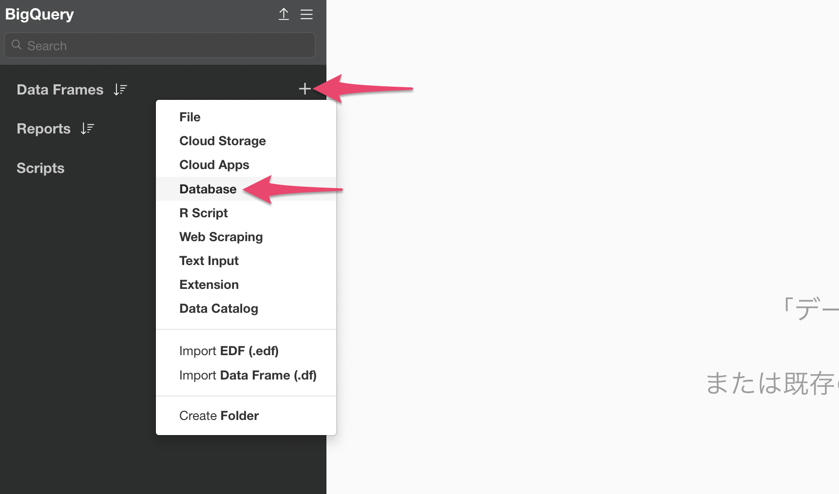The image size is (839, 494).
Task: Click Import EDF (.edf)
Action: click(229, 351)
